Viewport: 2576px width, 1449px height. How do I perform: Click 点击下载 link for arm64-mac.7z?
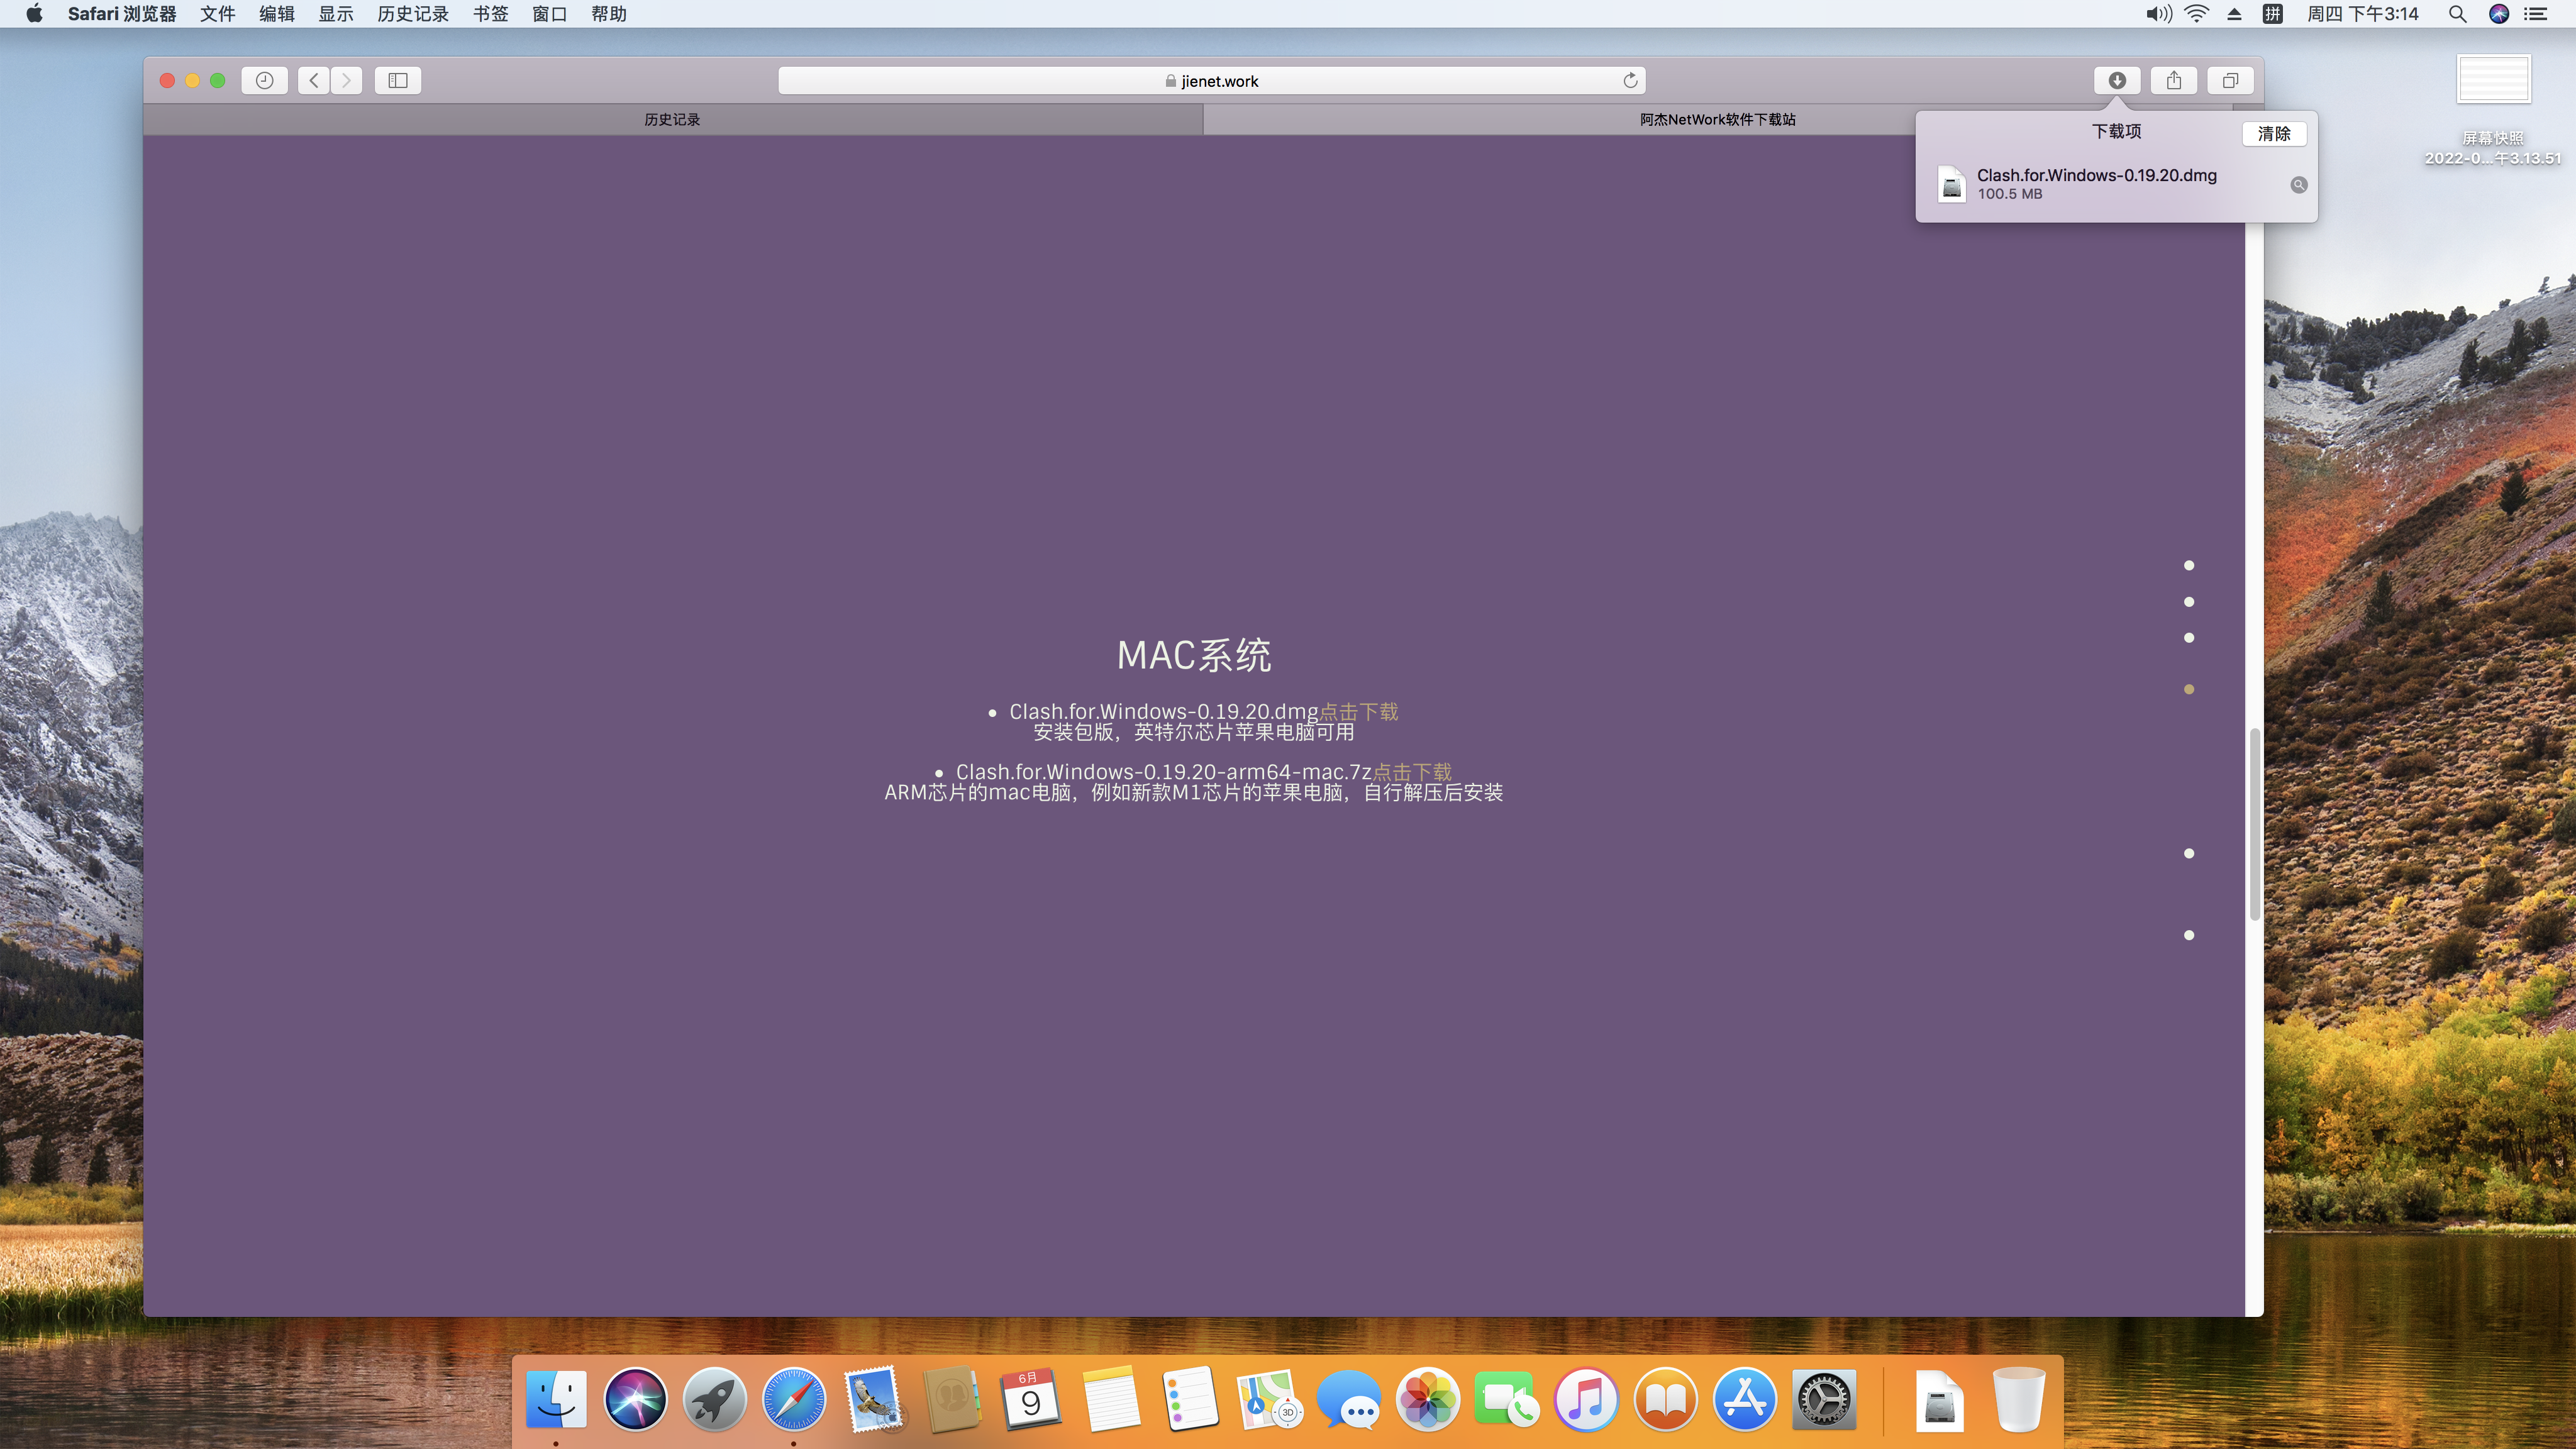(1412, 772)
